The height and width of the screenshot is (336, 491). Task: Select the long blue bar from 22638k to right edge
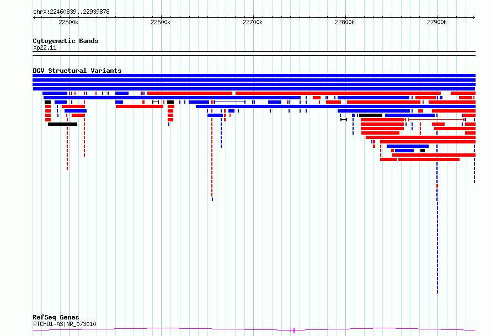(x=335, y=107)
